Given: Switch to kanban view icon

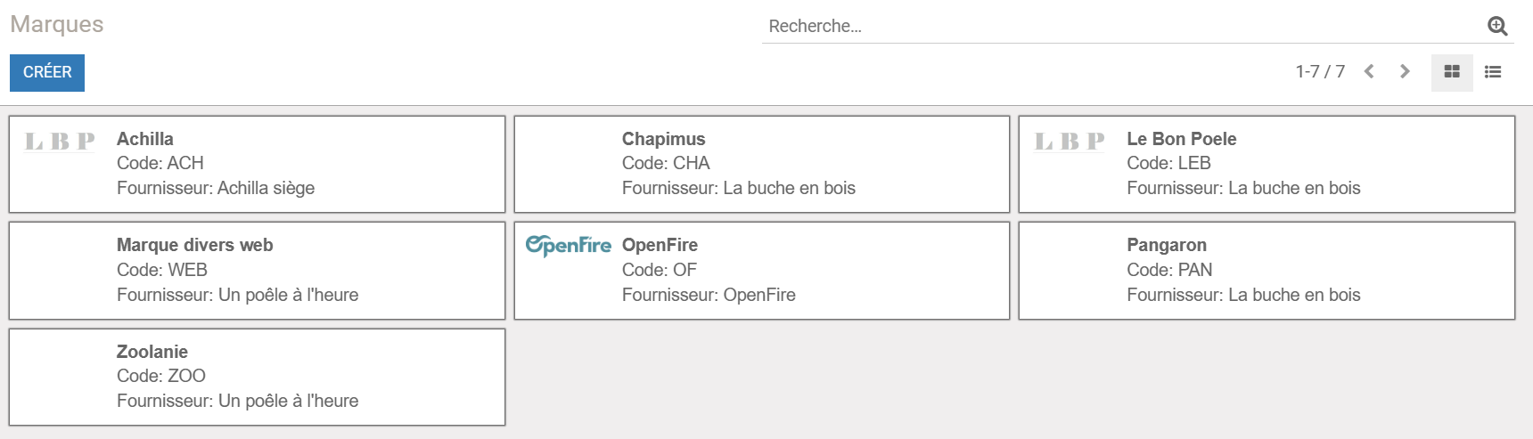Looking at the screenshot, I should pos(1452,72).
